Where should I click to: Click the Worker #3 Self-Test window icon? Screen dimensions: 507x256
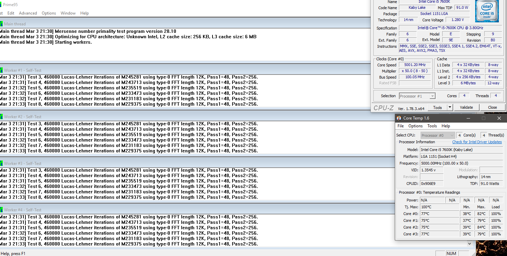[1, 163]
